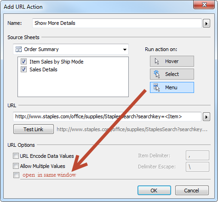218x202 pixels.
Task: Enable URL Encode Data Values
Action: [x=16, y=156]
